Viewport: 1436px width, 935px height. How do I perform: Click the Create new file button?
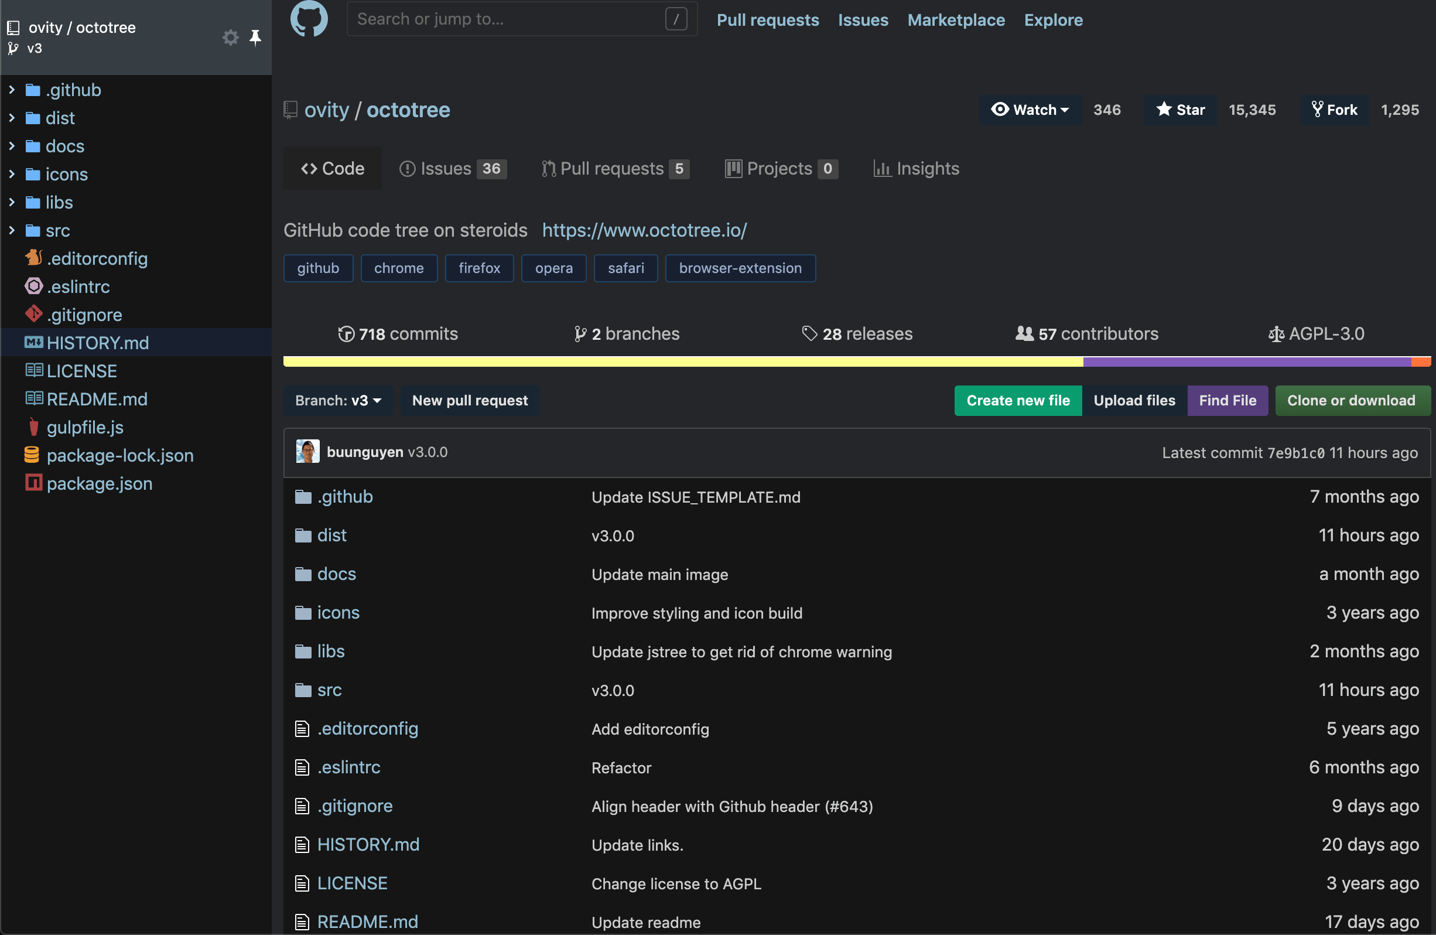(x=1017, y=400)
